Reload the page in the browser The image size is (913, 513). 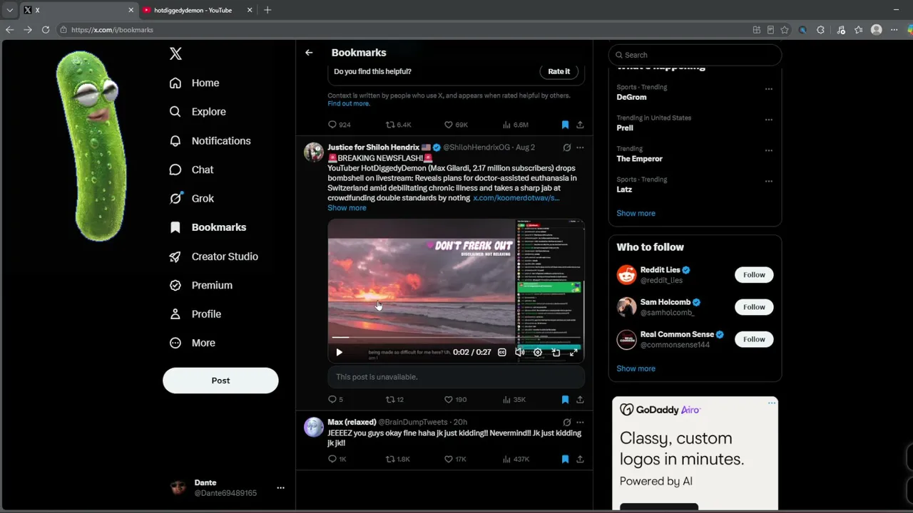click(x=46, y=30)
